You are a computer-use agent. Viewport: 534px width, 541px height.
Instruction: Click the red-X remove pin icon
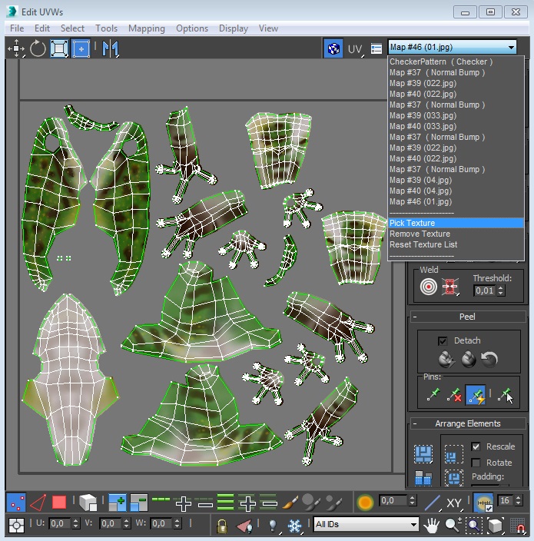coord(453,395)
